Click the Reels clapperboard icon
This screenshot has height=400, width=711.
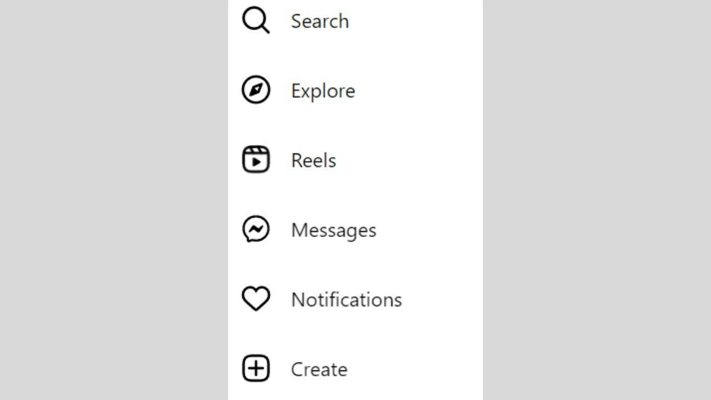pyautogui.click(x=255, y=160)
